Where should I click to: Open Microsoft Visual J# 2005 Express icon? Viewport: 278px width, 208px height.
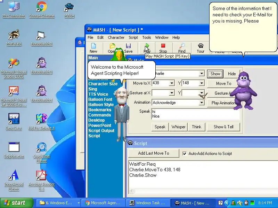[14, 96]
